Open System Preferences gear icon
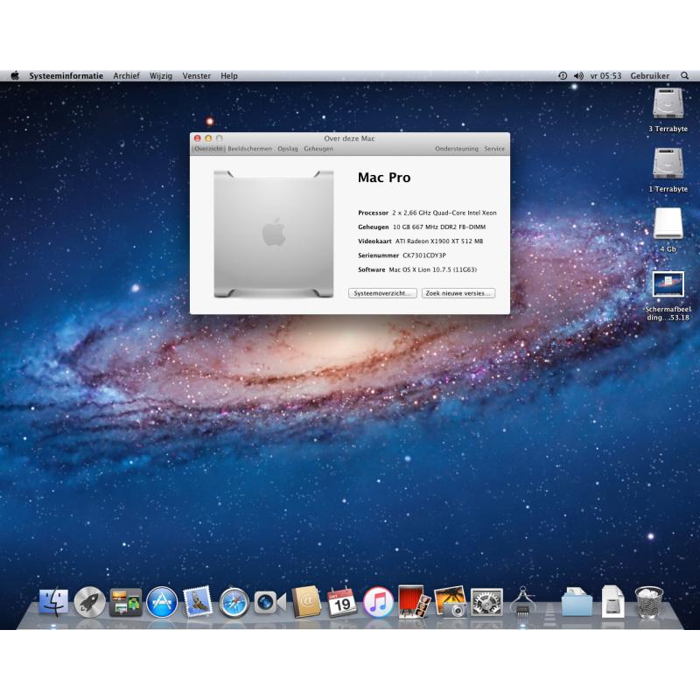Viewport: 700px width, 700px height. coord(486,602)
